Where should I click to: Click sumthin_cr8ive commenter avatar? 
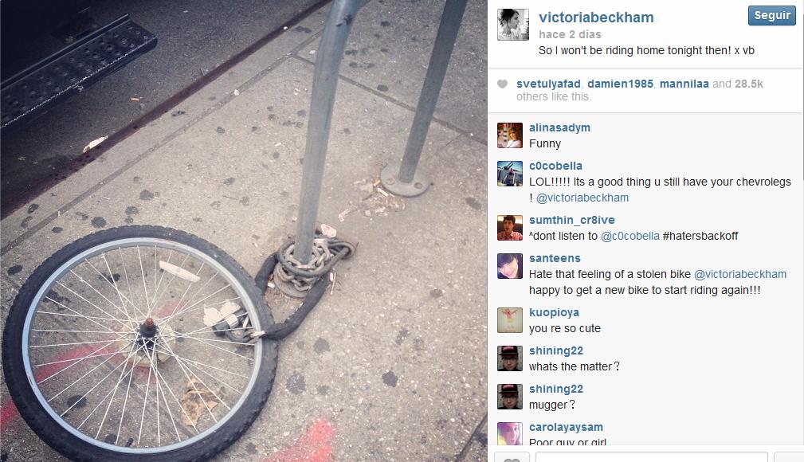pyautogui.click(x=510, y=228)
